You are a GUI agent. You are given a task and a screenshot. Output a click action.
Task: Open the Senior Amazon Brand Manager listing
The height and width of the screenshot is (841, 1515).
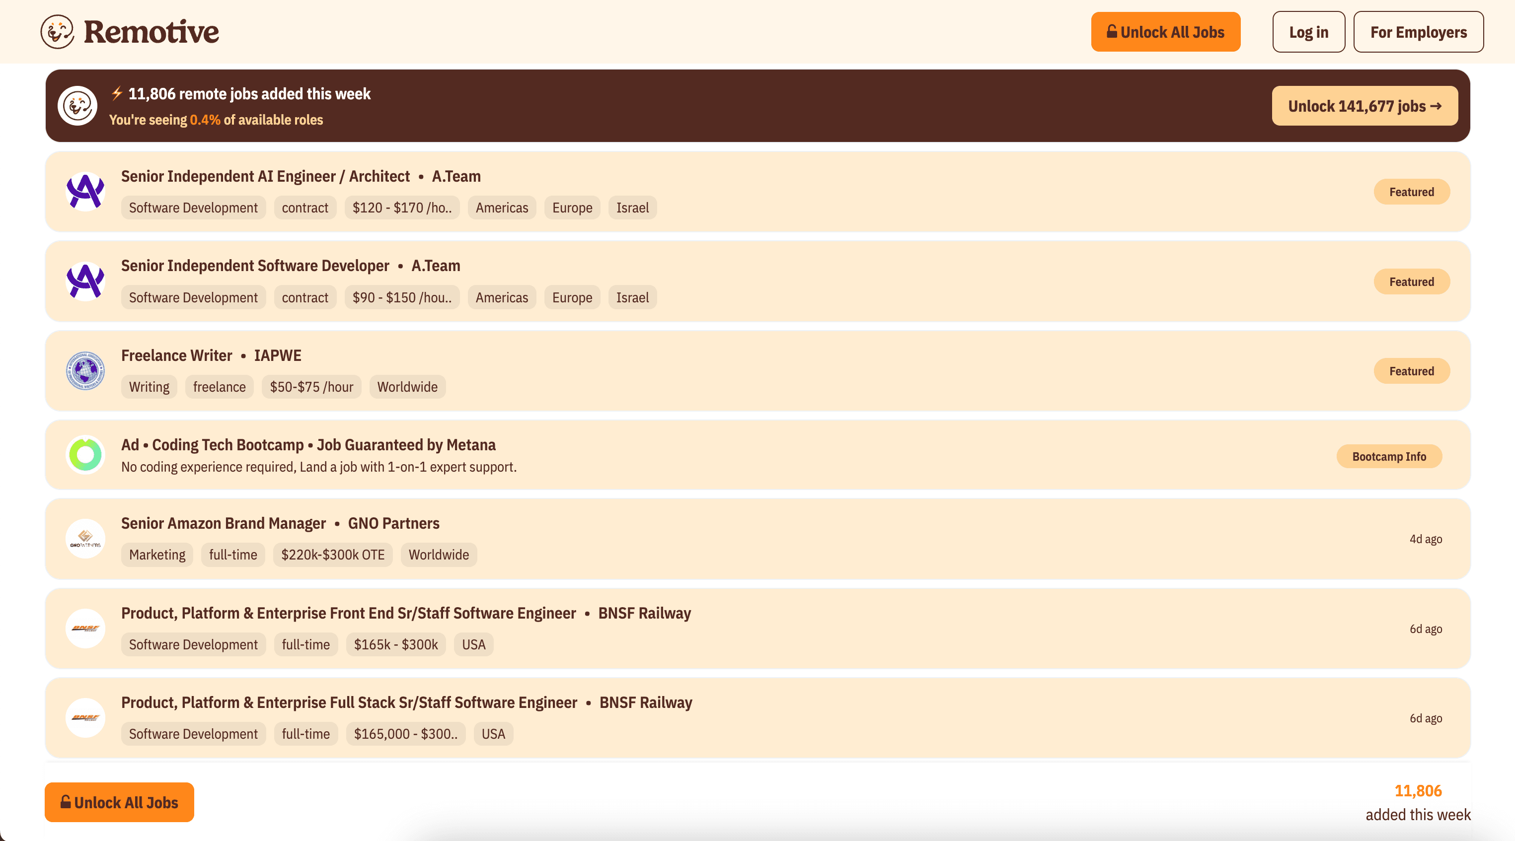pyautogui.click(x=224, y=523)
